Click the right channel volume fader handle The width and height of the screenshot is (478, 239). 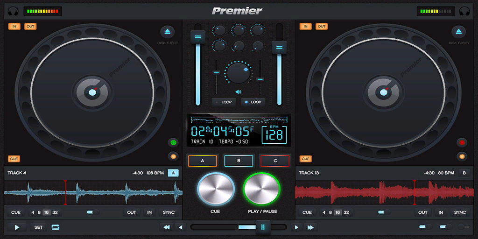[279, 47]
